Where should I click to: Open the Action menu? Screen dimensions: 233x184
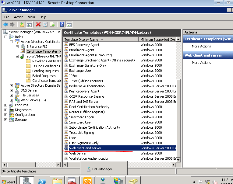click(19, 17)
